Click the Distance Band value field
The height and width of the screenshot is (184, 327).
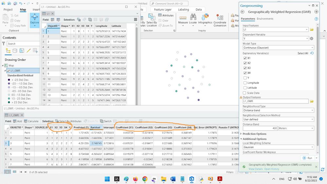click(x=260, y=128)
